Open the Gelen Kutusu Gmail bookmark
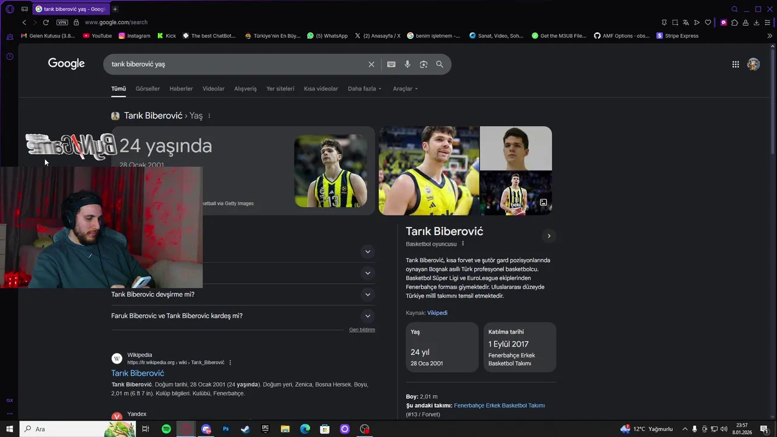 48,36
